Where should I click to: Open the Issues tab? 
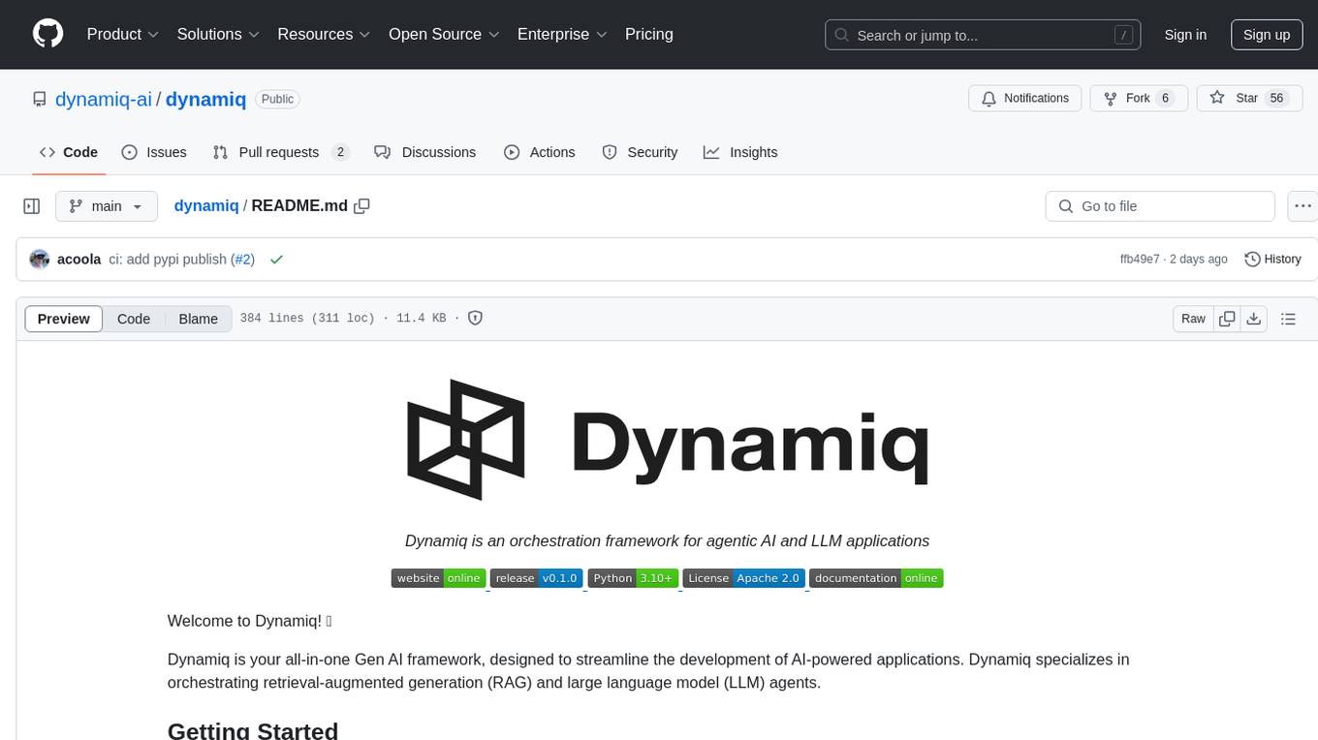(x=154, y=152)
